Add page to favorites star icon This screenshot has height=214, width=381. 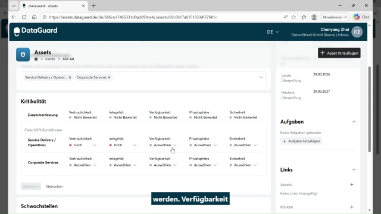(x=293, y=17)
